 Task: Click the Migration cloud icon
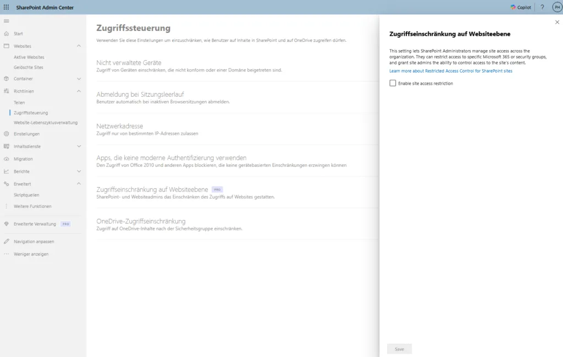point(7,159)
